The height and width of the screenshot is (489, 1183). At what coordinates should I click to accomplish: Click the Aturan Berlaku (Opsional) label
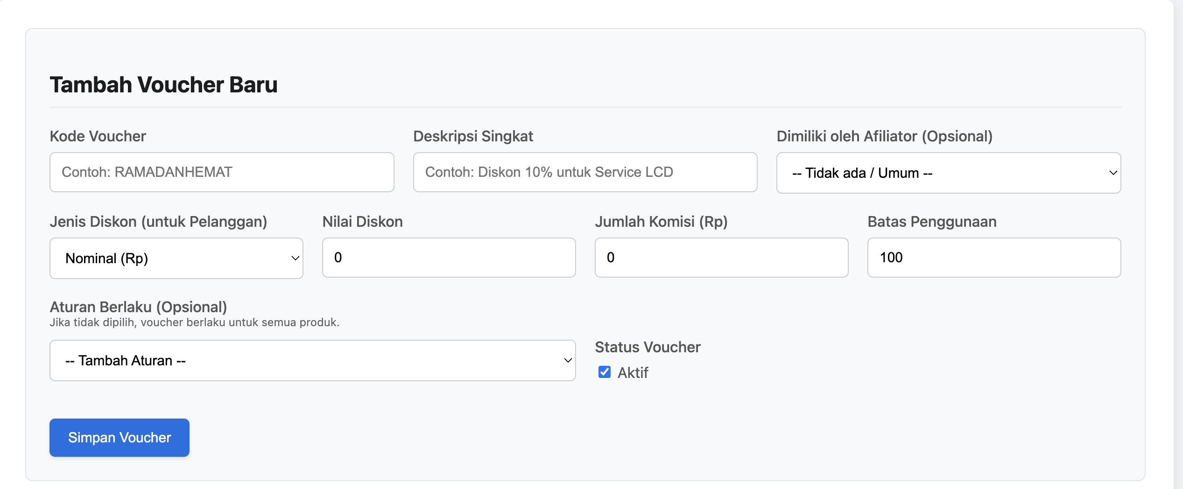(x=138, y=307)
